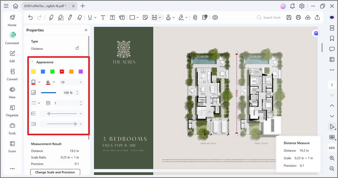The image size is (338, 178).
Task: Open the Comments panel icon
Action: [332, 49]
